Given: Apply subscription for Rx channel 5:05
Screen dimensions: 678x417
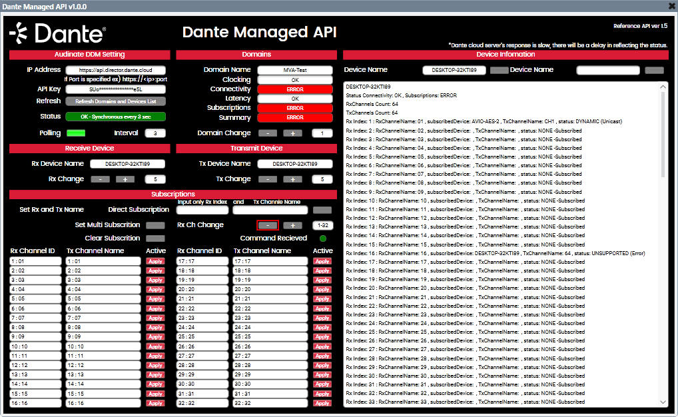Looking at the screenshot, I should [155, 299].
